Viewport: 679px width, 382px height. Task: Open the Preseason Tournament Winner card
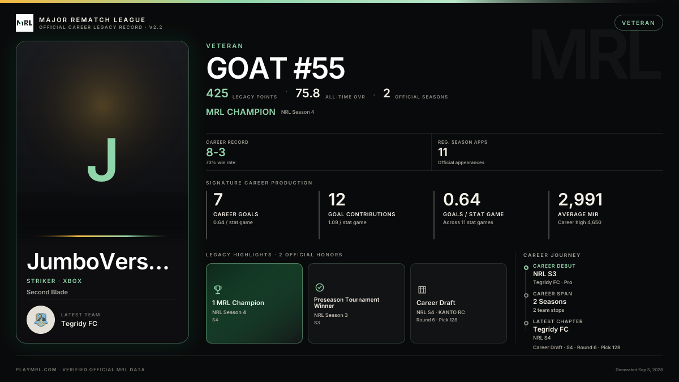[x=356, y=303]
